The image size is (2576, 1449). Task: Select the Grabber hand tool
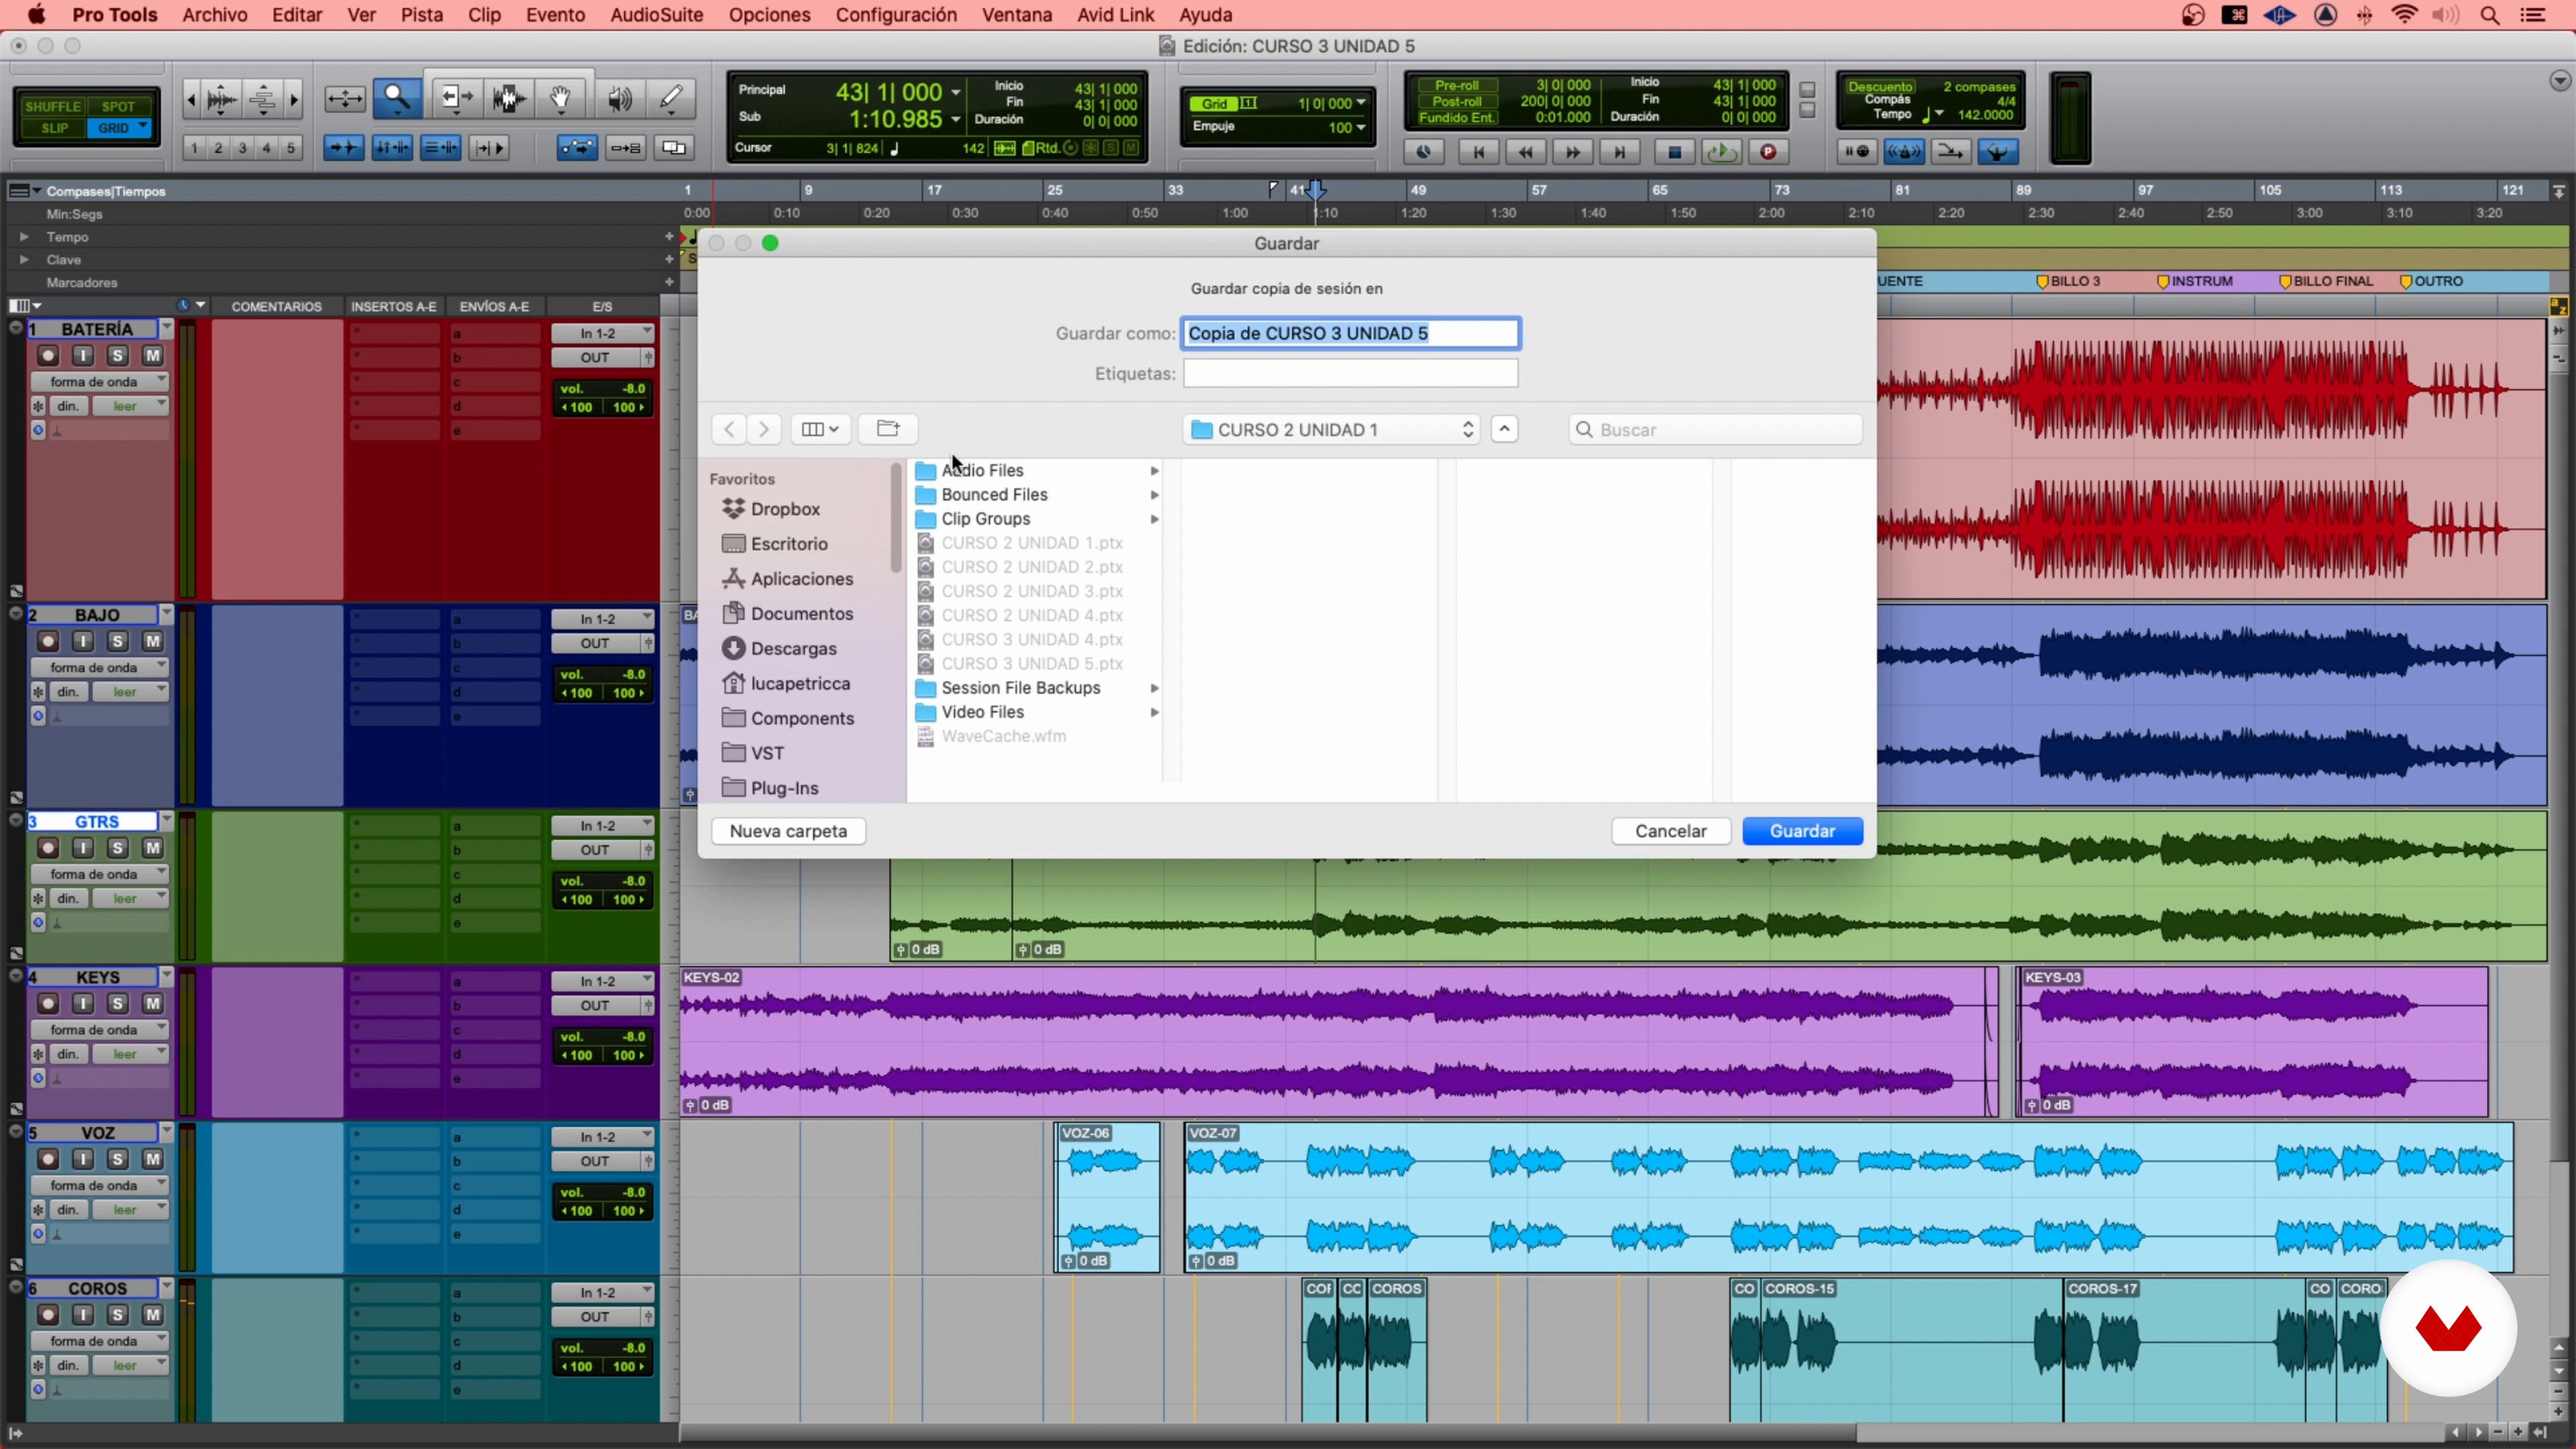(561, 98)
